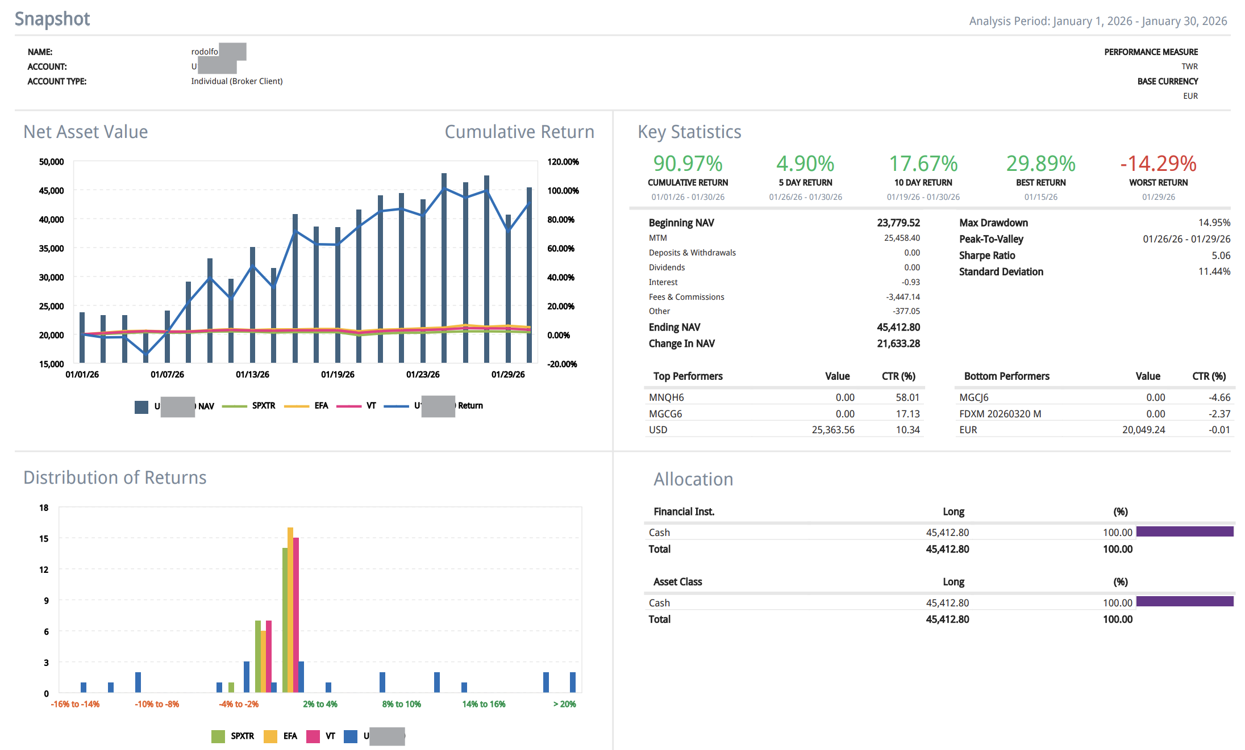Click the VT pink square in distribution legend
Image resolution: width=1245 pixels, height=750 pixels.
[313, 736]
